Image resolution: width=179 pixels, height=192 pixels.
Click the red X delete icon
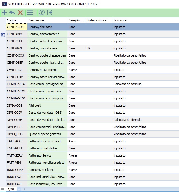click(20, 13)
